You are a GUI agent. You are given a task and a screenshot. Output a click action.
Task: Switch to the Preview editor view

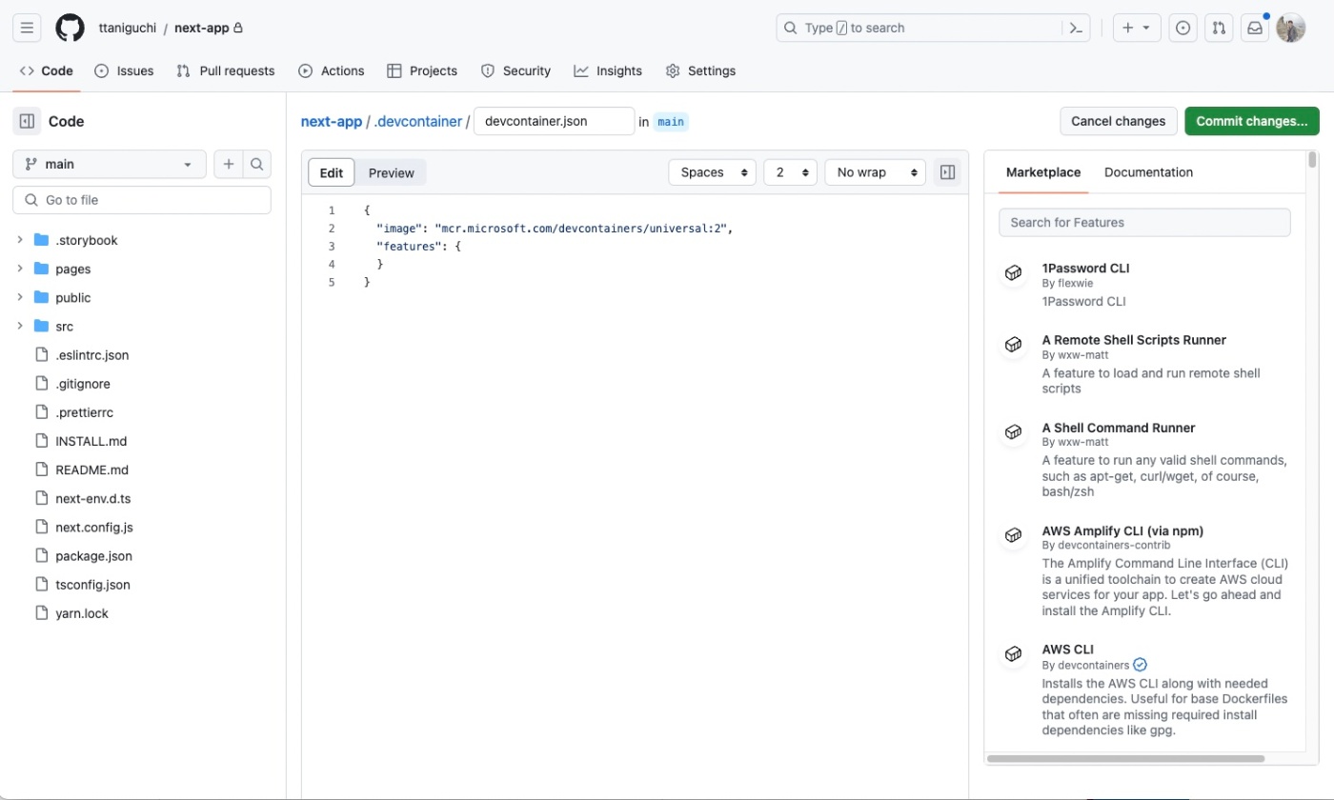(392, 172)
